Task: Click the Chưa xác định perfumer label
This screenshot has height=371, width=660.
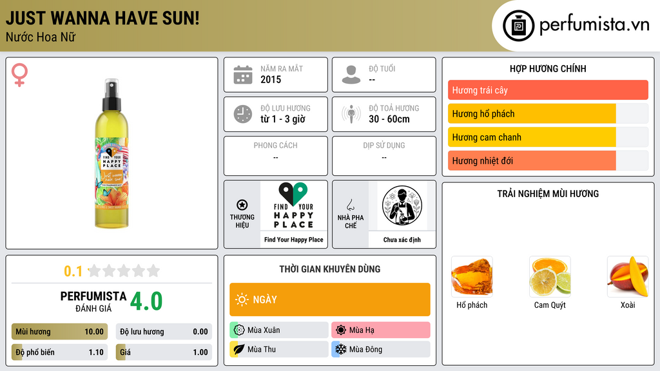Action: coord(402,240)
